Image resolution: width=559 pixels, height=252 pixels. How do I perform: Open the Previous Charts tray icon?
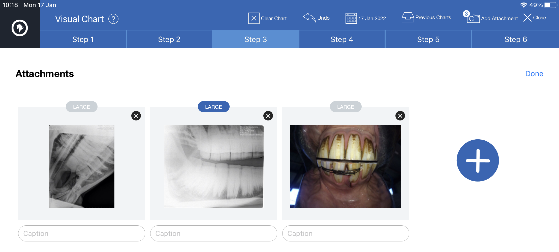(408, 17)
